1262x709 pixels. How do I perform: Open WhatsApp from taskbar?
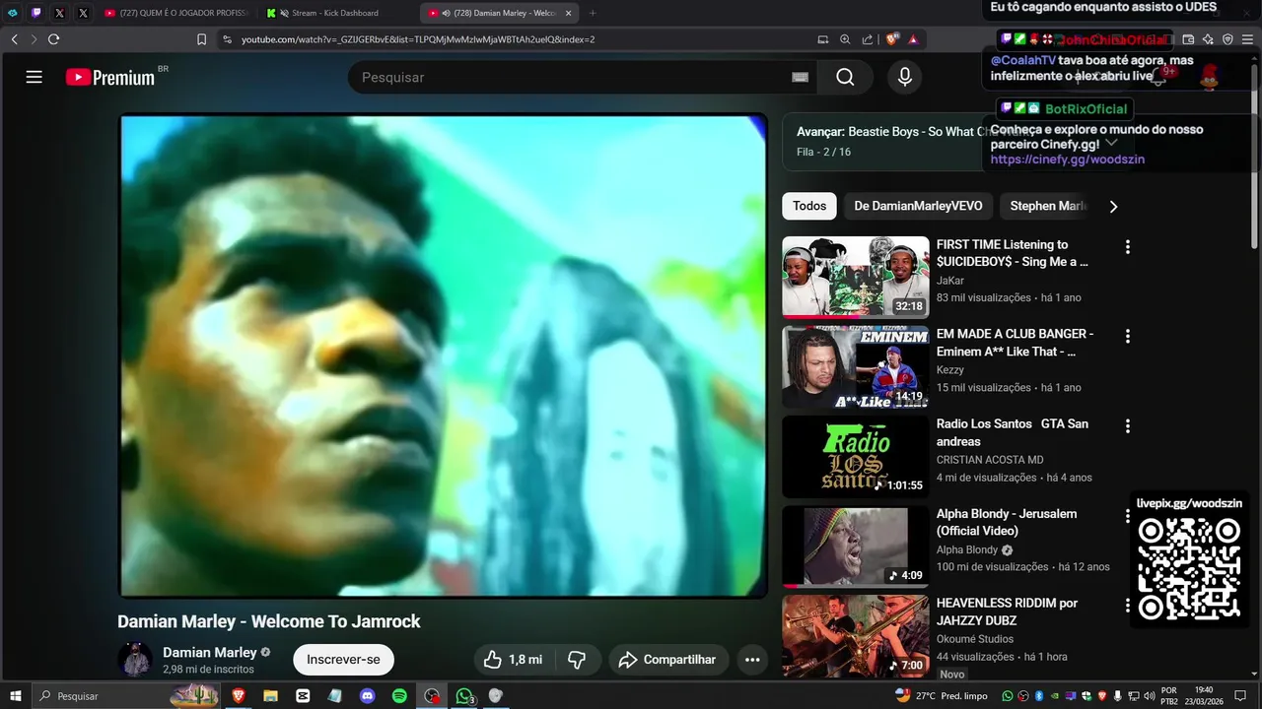(x=464, y=696)
